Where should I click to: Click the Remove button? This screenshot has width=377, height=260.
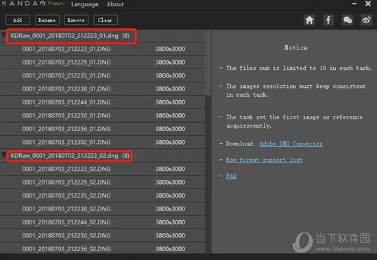(x=76, y=20)
